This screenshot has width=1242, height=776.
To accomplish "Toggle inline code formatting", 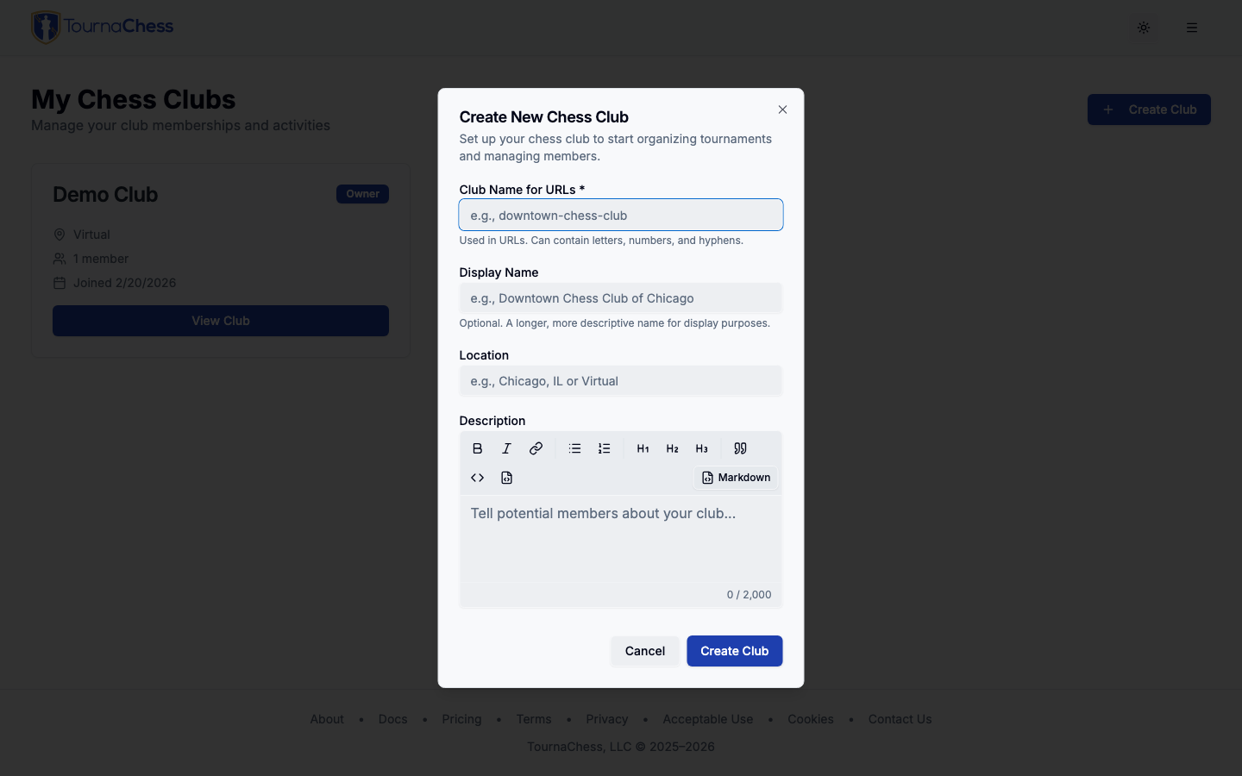I will click(477, 478).
